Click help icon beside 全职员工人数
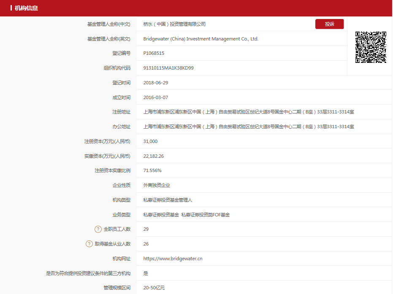 click(x=98, y=229)
